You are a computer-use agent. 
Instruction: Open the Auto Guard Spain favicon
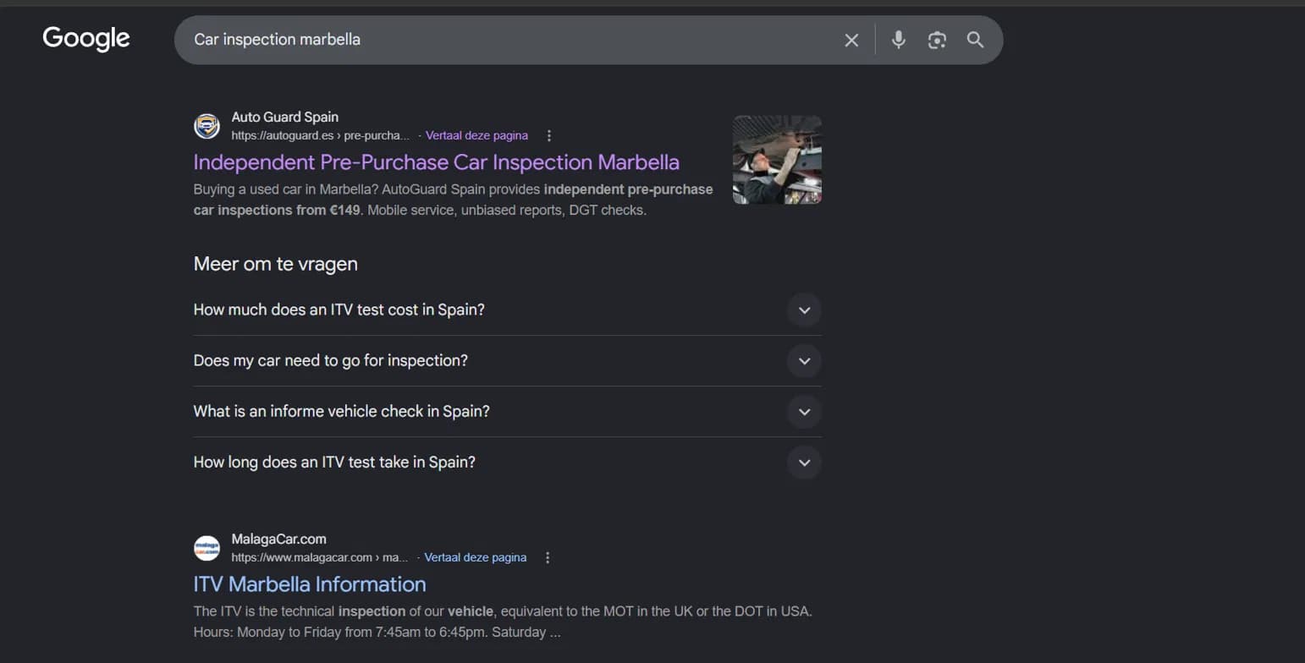(206, 126)
